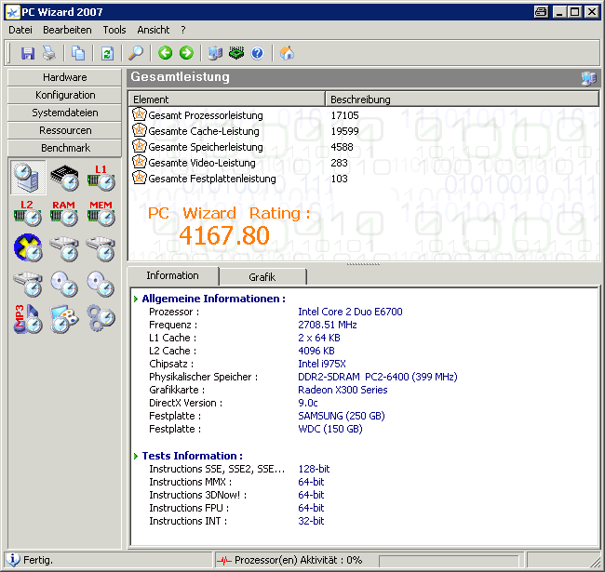Click the info icon beside Fertig
The image size is (605, 572).
pos(13,559)
